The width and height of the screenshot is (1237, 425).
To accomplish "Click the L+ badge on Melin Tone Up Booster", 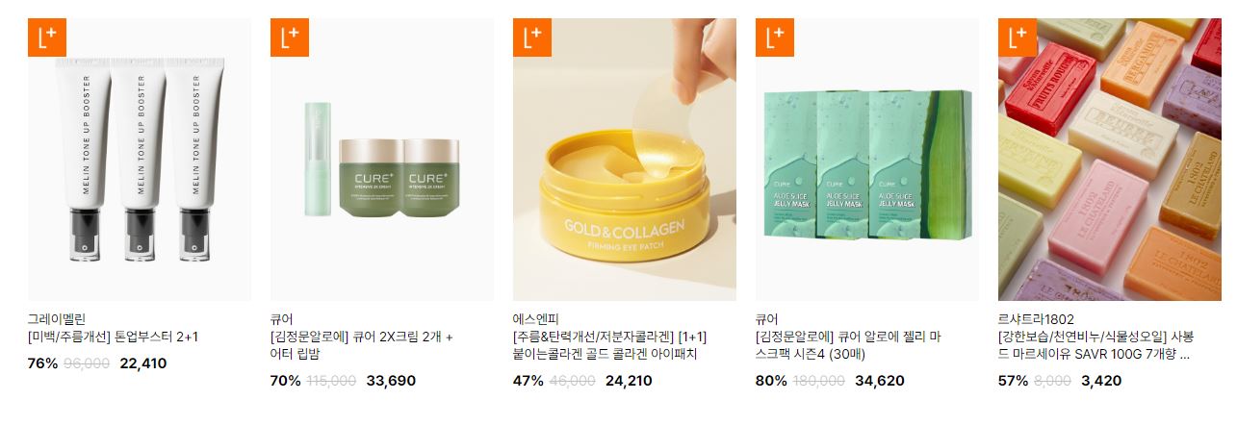I will (47, 37).
